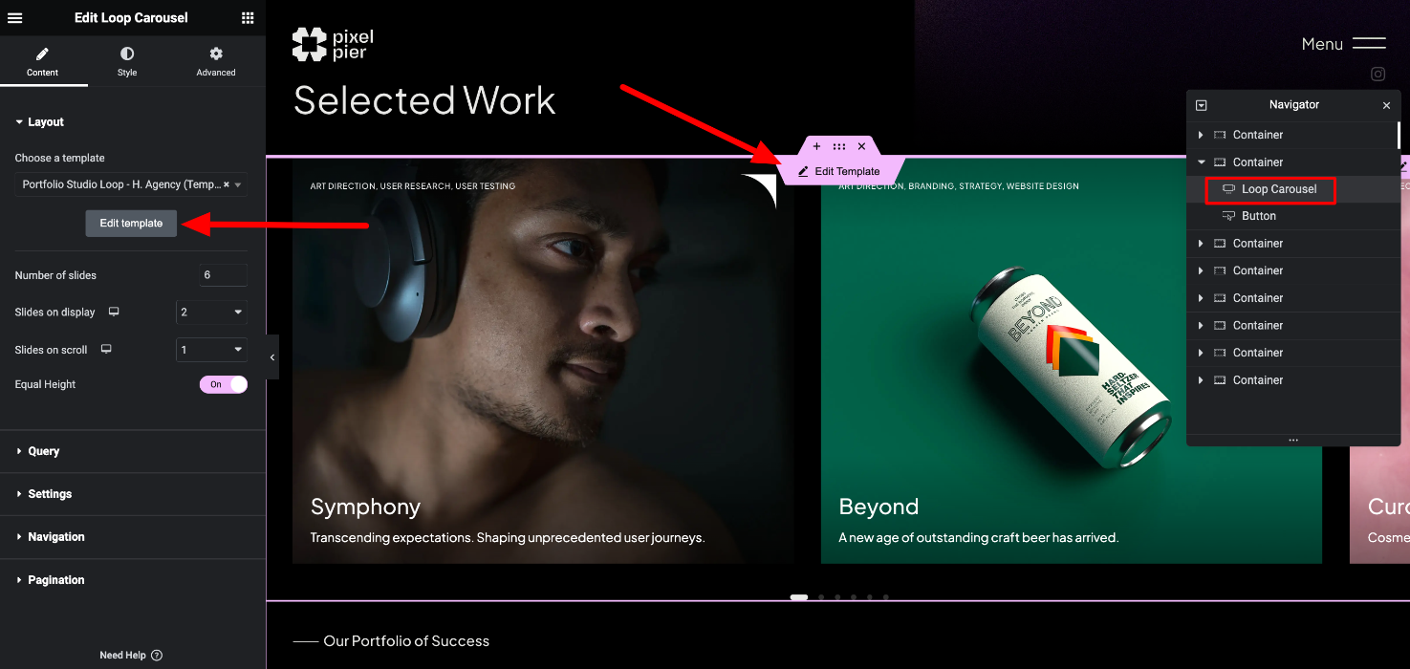The height and width of the screenshot is (669, 1410).
Task: Click the Edit template button in the panel
Action: (131, 223)
